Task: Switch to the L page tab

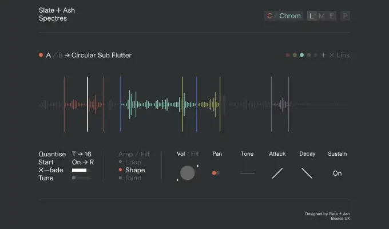Action: [x=312, y=16]
